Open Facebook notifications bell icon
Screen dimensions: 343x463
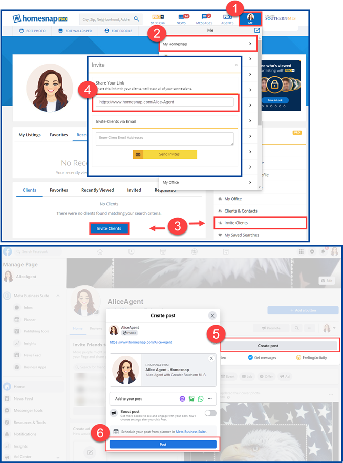coord(323,251)
